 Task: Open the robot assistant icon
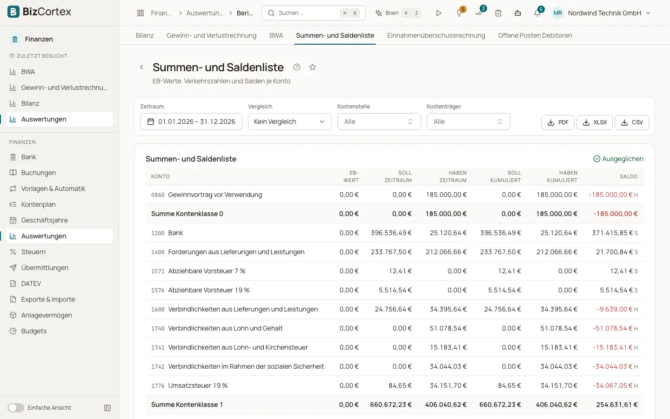pos(518,13)
